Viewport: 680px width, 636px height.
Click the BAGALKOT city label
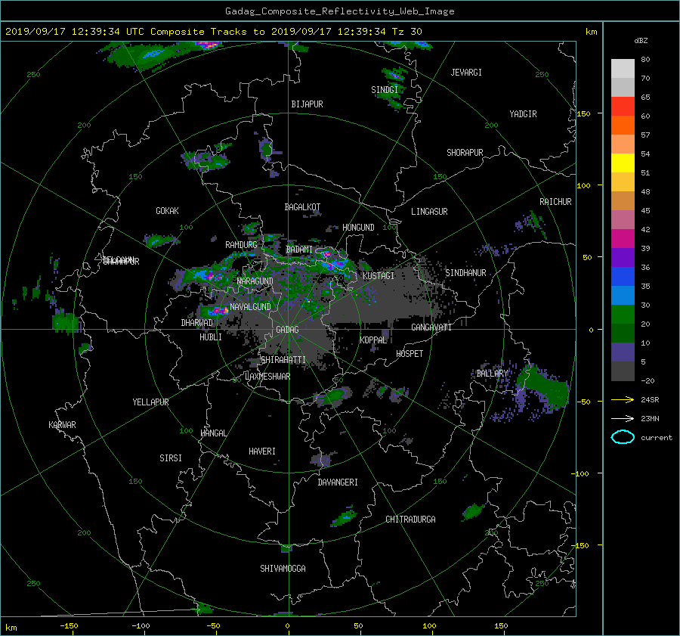point(302,207)
